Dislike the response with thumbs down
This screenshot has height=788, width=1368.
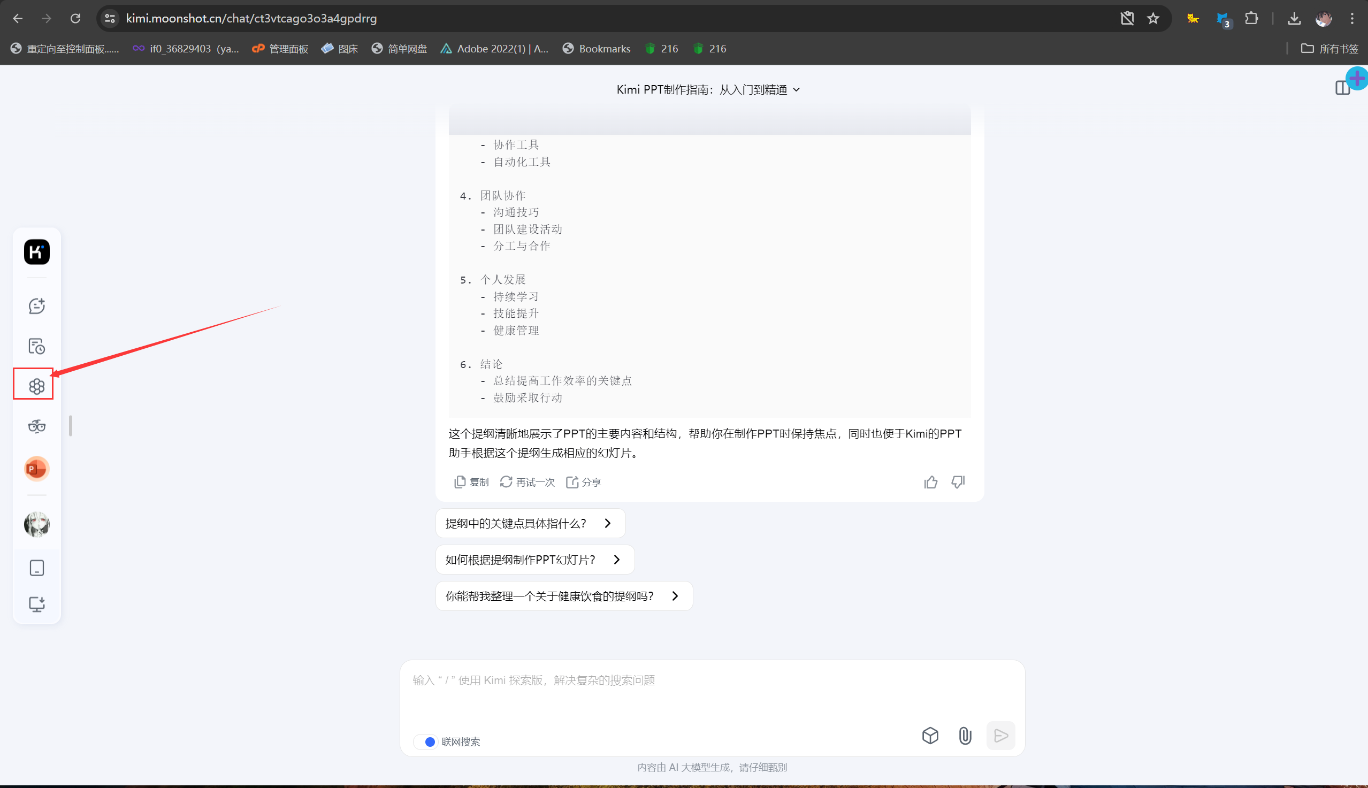point(958,481)
